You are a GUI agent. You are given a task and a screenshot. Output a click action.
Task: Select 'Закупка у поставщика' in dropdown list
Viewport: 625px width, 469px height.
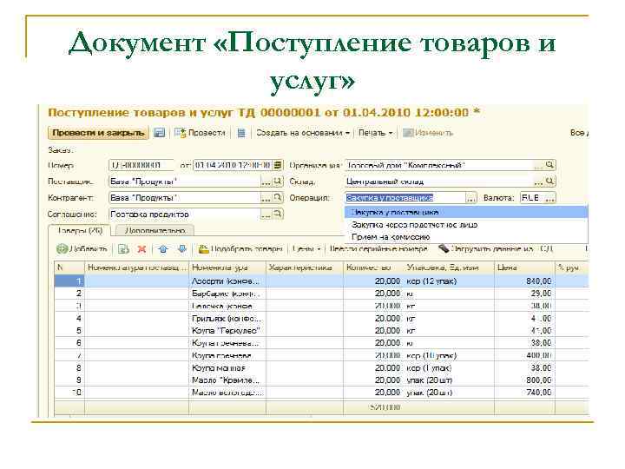pos(466,212)
